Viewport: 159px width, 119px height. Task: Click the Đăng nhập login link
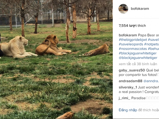[x=128, y=110]
